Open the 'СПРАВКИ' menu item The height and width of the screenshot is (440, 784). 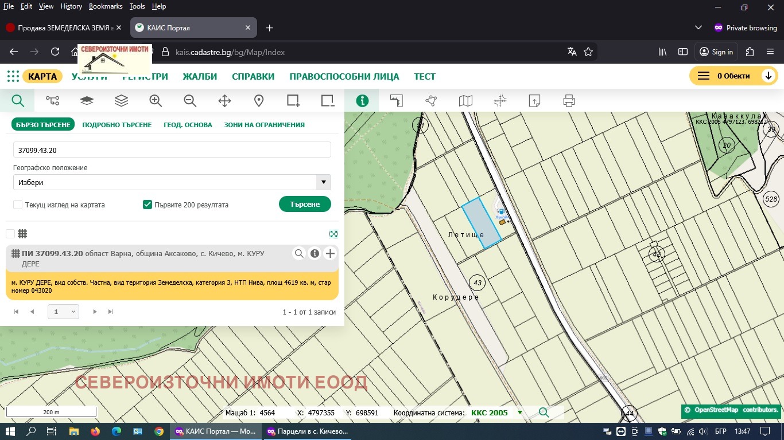click(253, 77)
